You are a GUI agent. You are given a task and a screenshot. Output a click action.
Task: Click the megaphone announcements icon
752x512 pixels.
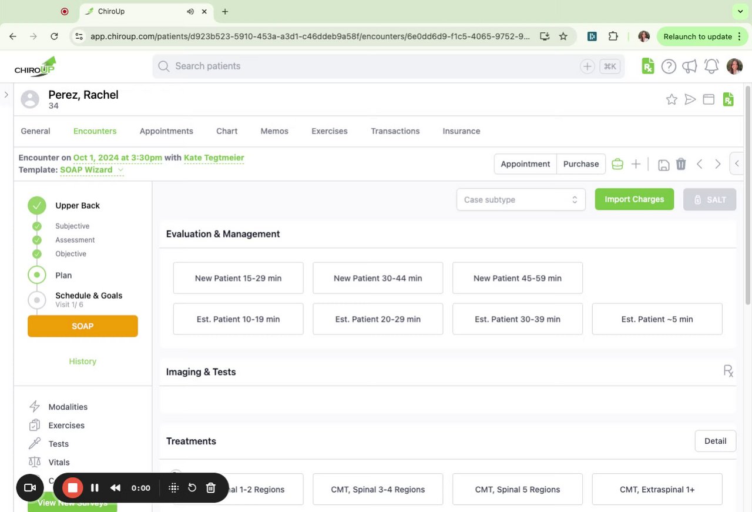[690, 66]
